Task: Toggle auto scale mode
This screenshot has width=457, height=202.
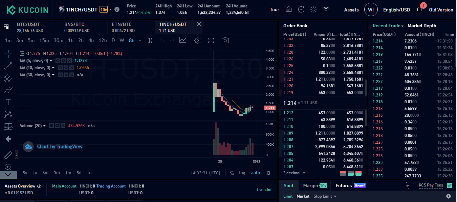Action: pos(256,173)
